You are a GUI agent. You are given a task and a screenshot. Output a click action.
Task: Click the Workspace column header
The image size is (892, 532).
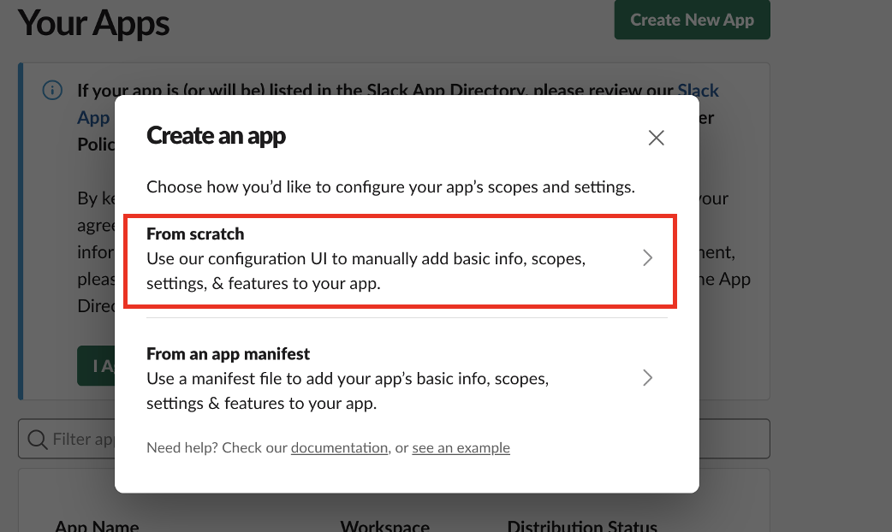click(384, 526)
